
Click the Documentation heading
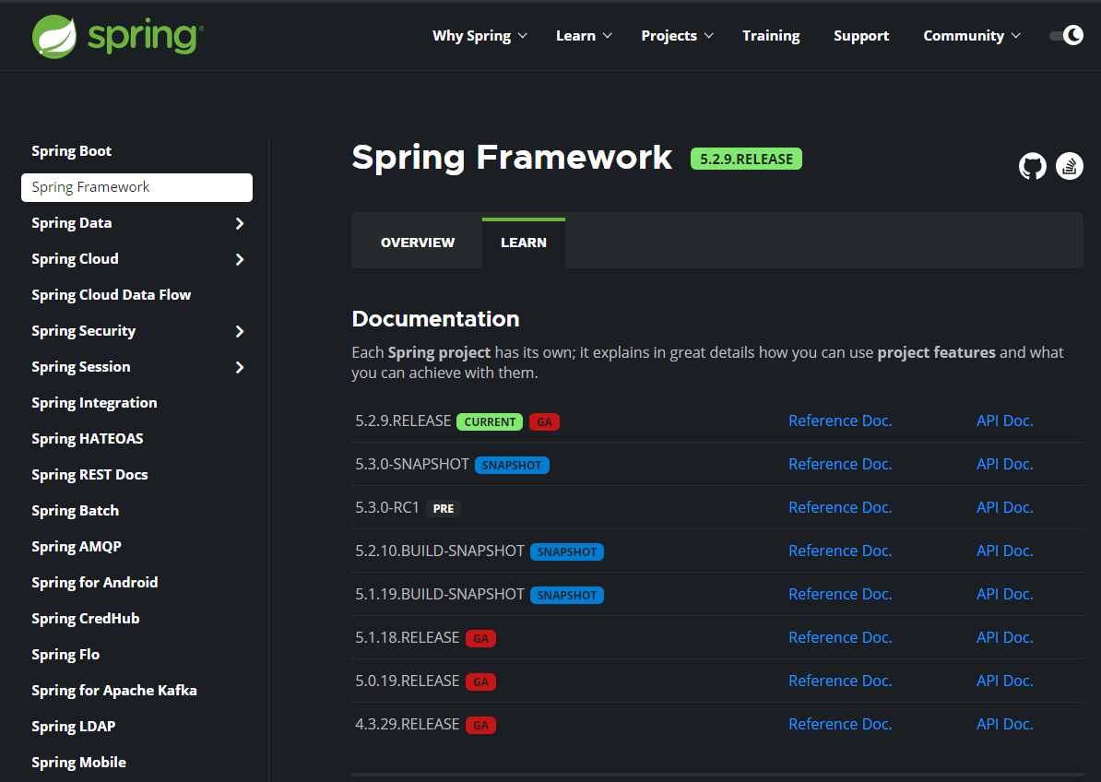click(x=435, y=319)
